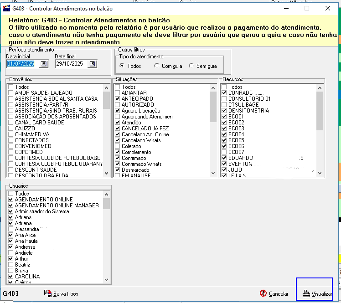Screen dimensions: 341x303
Task: Enable the CONSULTORIO 01 resource checkbox
Action: pos(224,99)
